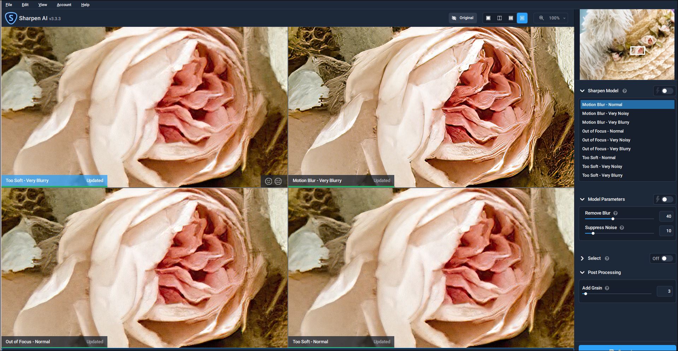Collapse the Post Processing section

click(582, 273)
